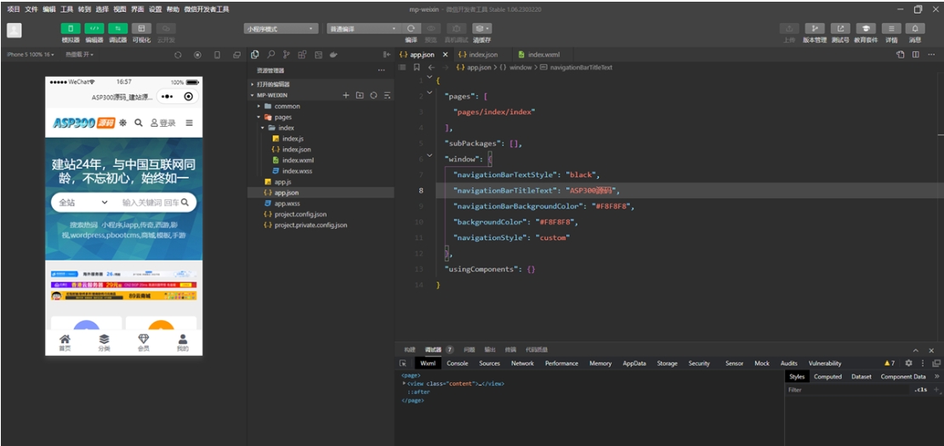Collapse the sidebar with the arrow icon
The image size is (944, 446).
386,54
